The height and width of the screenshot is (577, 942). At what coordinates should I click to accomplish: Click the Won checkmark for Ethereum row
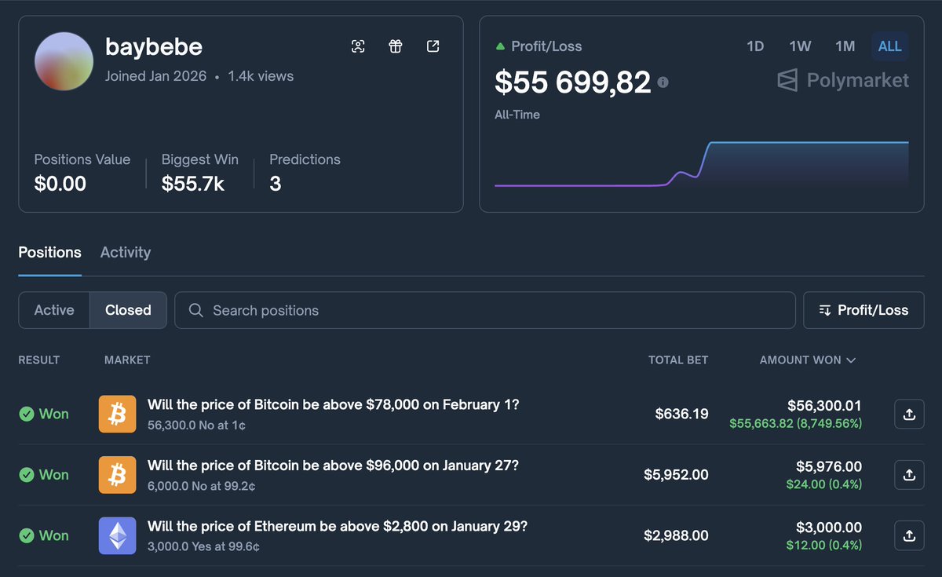click(x=27, y=535)
